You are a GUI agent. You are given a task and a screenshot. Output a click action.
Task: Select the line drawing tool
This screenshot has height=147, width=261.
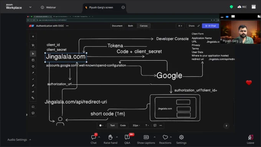tap(33, 79)
